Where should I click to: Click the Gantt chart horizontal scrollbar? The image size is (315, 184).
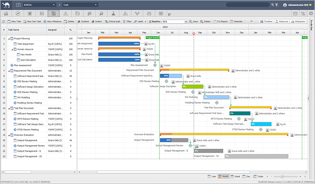click(x=173, y=172)
